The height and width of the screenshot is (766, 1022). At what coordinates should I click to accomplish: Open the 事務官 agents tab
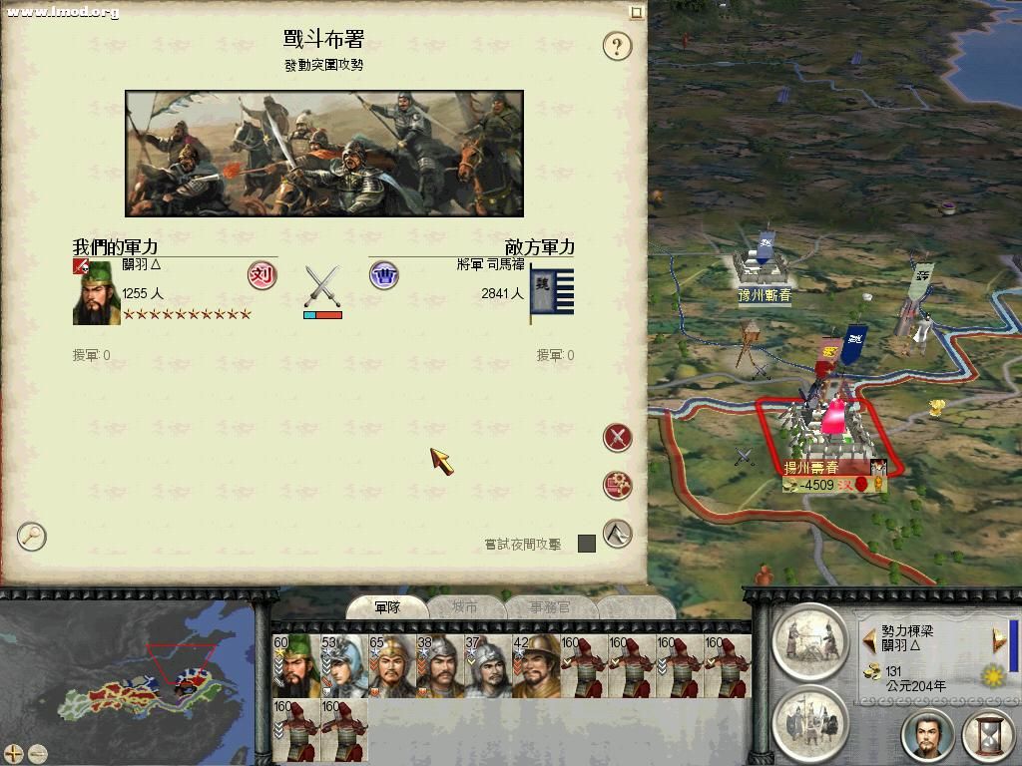tap(550, 607)
